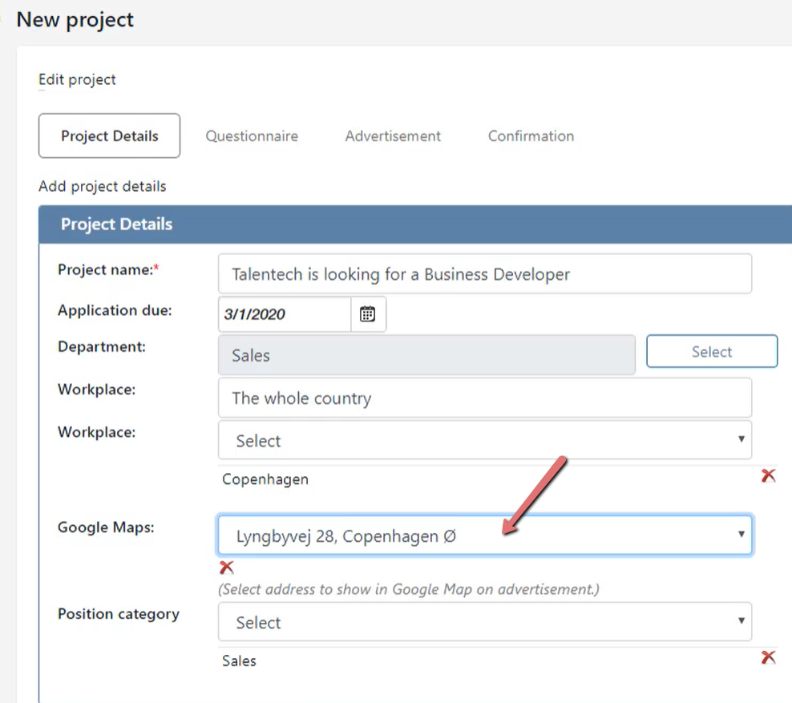792x703 pixels.
Task: Click the department Select button
Action: point(712,351)
